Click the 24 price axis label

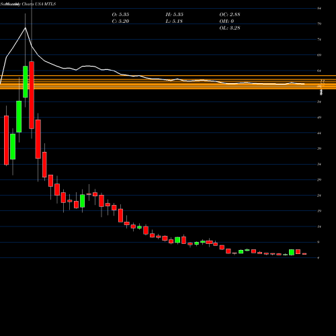click(319, 196)
